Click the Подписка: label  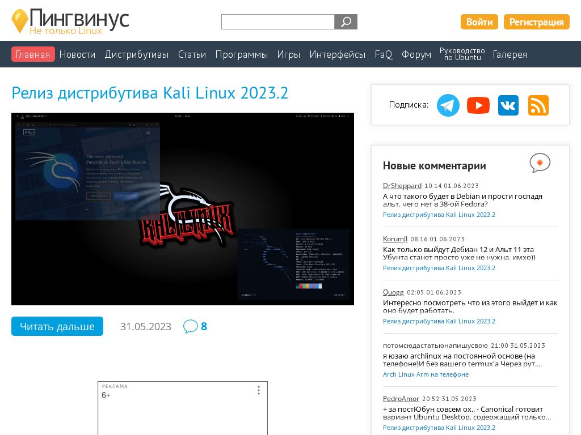409,105
